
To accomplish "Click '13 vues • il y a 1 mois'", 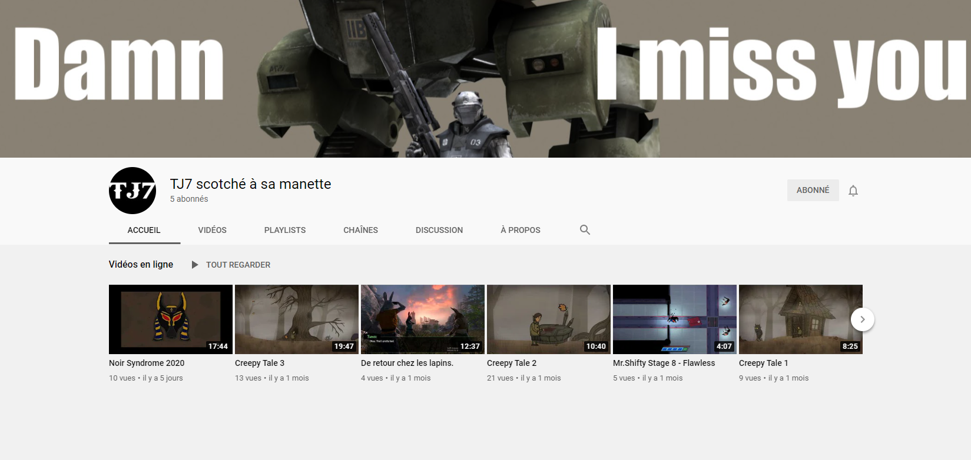I will 272,378.
